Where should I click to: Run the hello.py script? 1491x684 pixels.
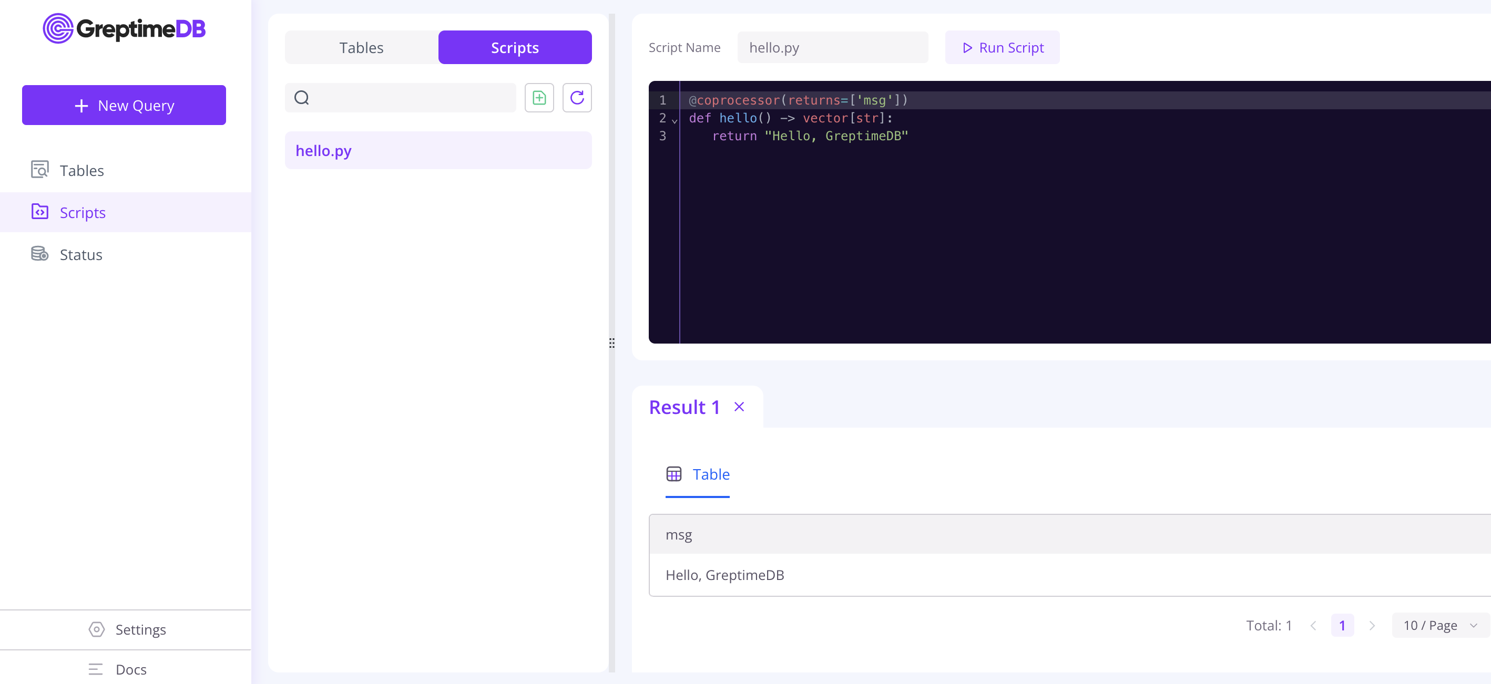1002,47
